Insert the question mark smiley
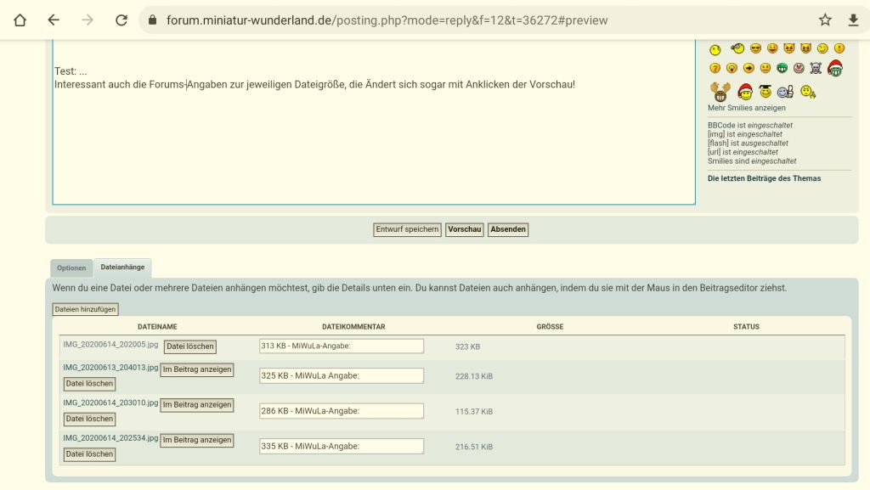 (715, 68)
